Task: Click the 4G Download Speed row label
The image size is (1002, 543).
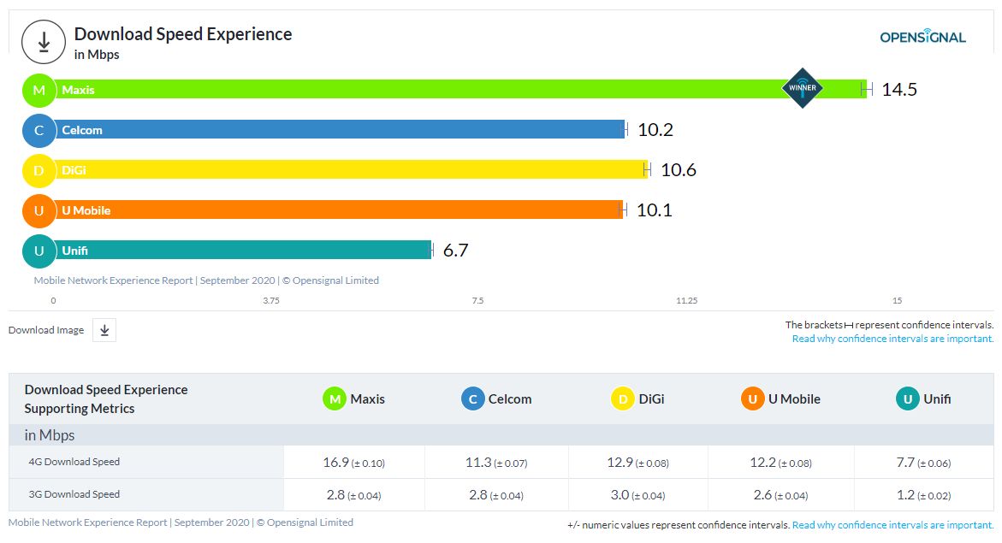Action: tap(74, 462)
